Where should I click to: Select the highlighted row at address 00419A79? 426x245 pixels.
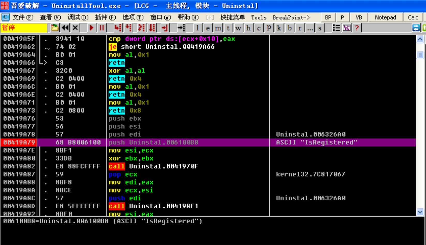pos(208,142)
